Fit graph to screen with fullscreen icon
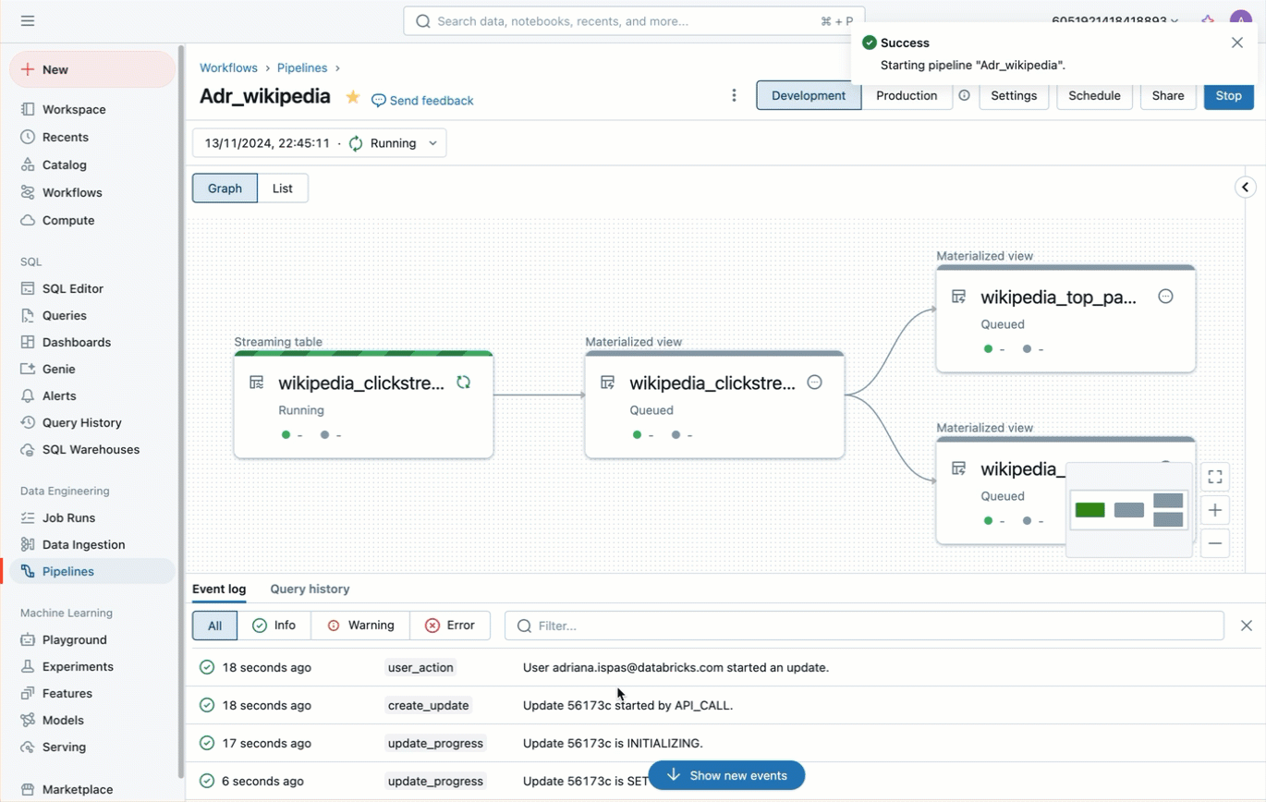This screenshot has width=1266, height=802. [x=1215, y=477]
